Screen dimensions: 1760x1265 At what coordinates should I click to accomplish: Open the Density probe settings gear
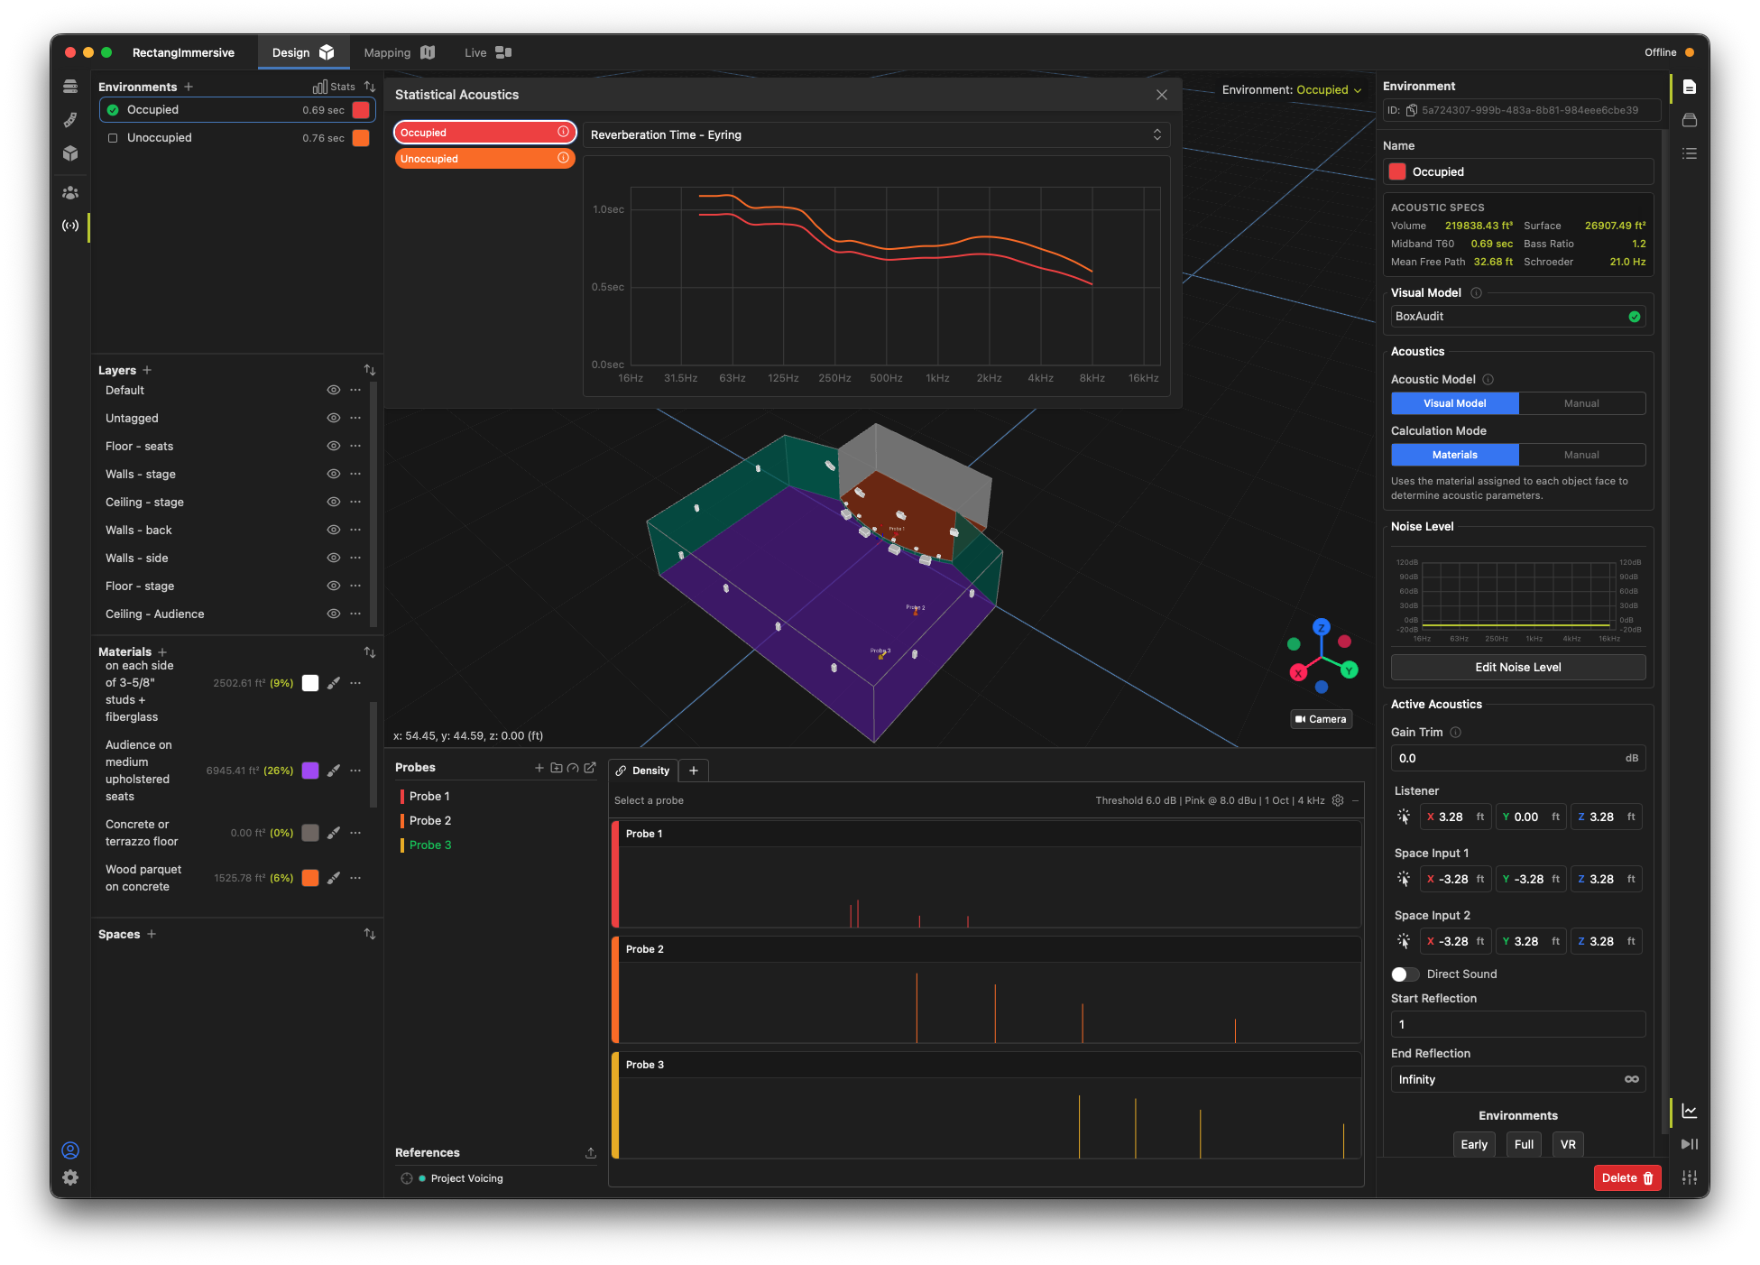[1338, 800]
